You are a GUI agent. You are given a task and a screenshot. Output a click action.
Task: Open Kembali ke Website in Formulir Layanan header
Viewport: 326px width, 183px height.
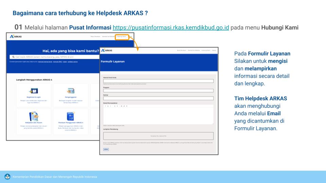(x=194, y=50)
